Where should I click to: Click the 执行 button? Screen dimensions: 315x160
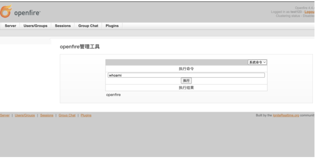point(186,81)
